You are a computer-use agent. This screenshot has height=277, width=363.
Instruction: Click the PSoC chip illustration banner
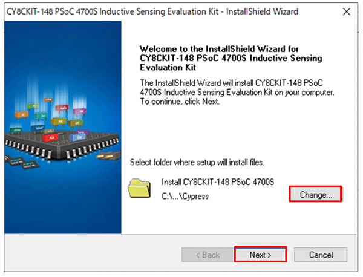coord(62,127)
